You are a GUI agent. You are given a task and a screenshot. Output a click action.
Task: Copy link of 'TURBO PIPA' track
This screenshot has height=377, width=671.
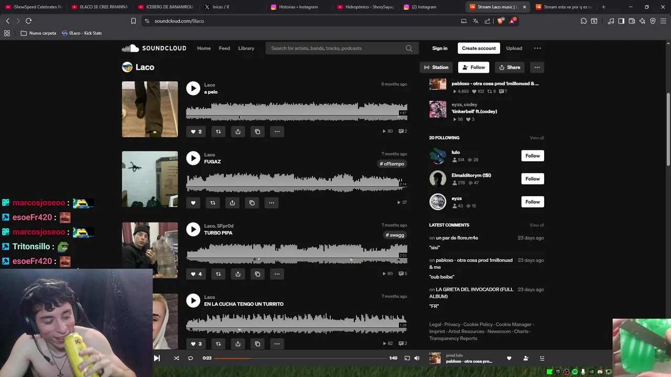pyautogui.click(x=257, y=274)
